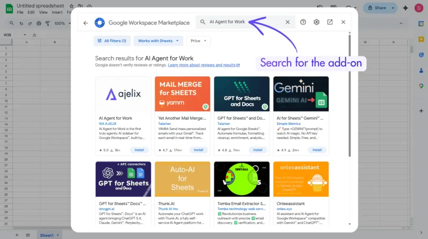Open the Share options dropdown arrow
Image resolution: width=428 pixels, height=239 pixels.
tap(393, 8)
